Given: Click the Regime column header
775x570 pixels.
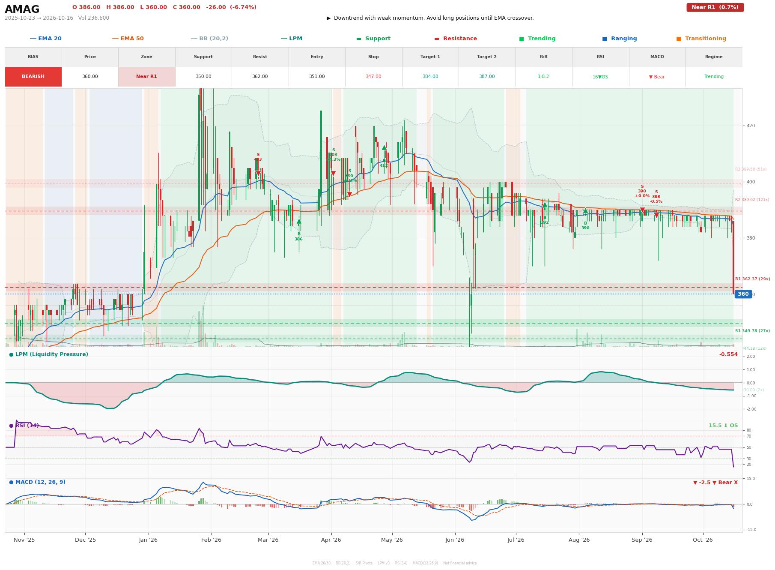Looking at the screenshot, I should click(714, 57).
